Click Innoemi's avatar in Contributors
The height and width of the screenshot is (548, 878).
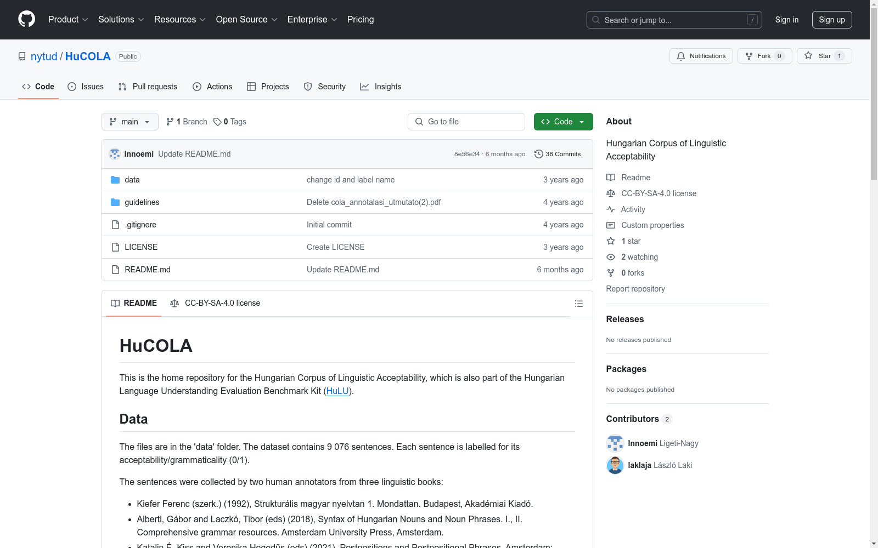(615, 443)
